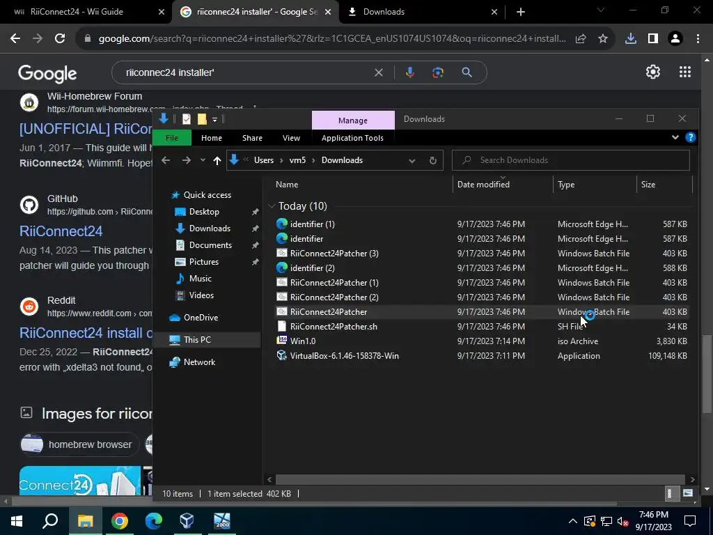Start Google voice search microphone
Viewport: 713px width, 535px height.
(x=409, y=72)
